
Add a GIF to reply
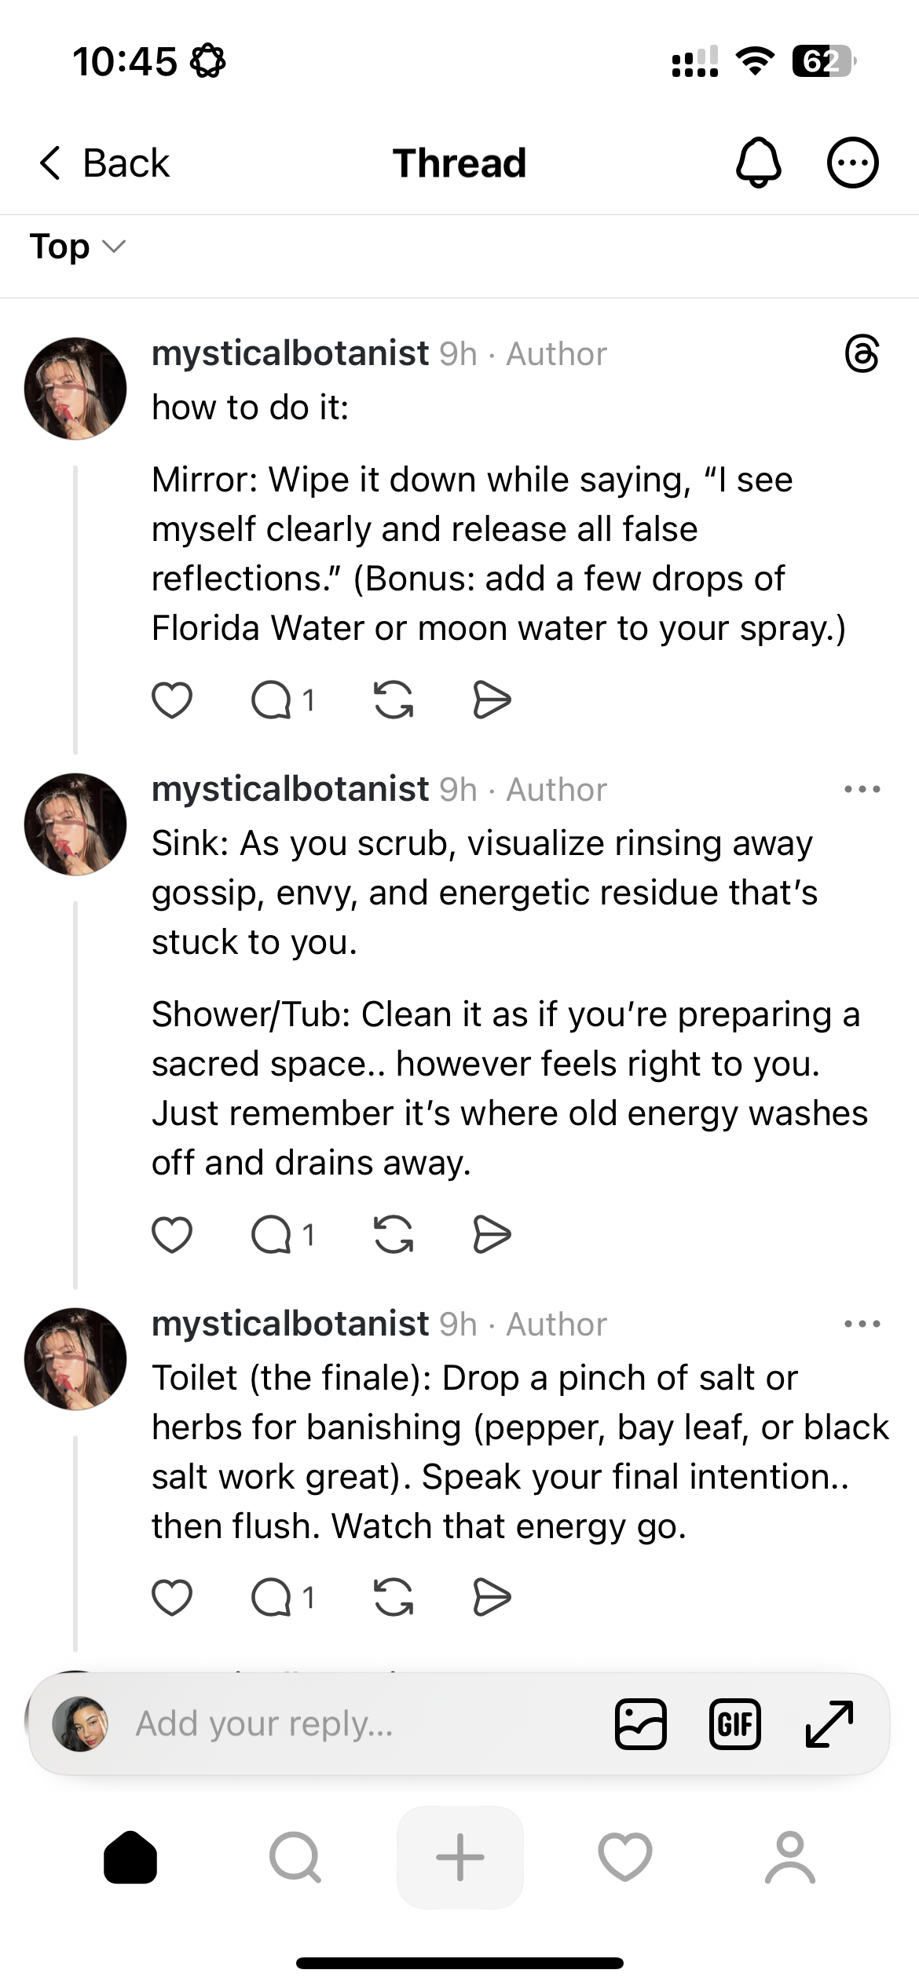[734, 1724]
